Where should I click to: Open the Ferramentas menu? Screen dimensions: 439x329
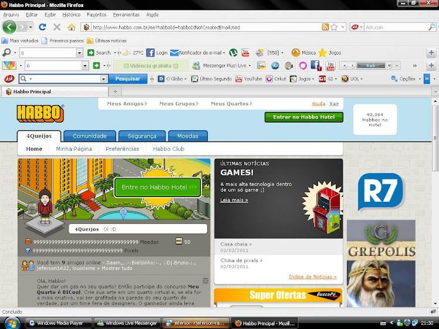pos(126,15)
